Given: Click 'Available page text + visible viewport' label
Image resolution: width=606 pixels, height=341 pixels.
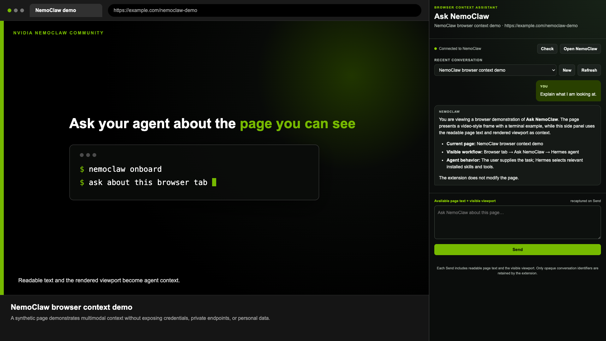Looking at the screenshot, I should (x=465, y=201).
